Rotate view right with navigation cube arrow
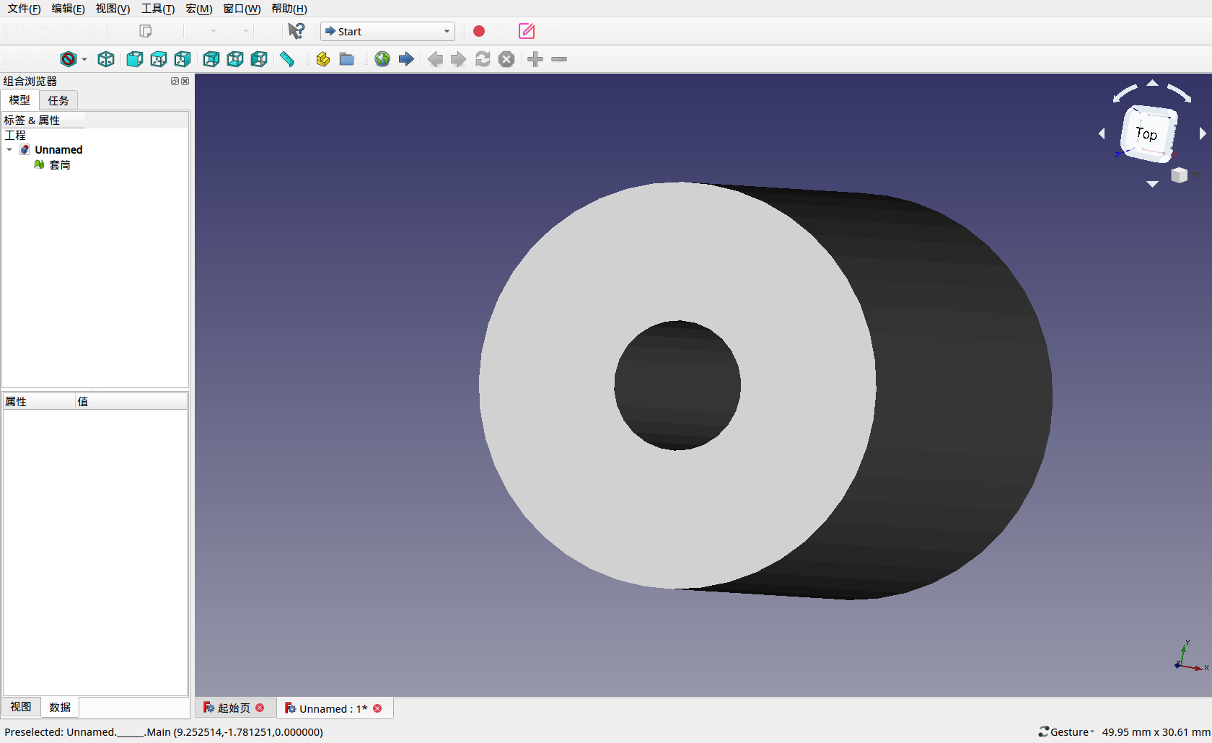Screen dimensions: 1212x743 (x=1203, y=133)
